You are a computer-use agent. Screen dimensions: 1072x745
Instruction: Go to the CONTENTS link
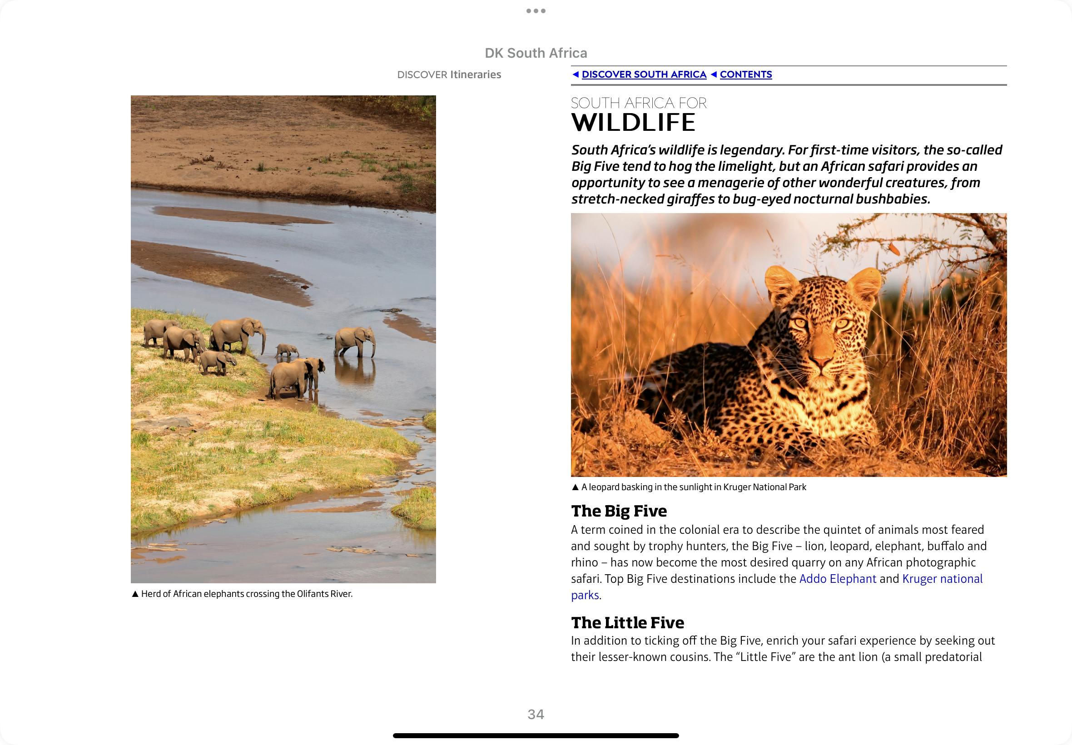[746, 74]
